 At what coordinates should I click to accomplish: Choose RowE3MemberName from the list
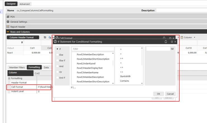coord(88,73)
